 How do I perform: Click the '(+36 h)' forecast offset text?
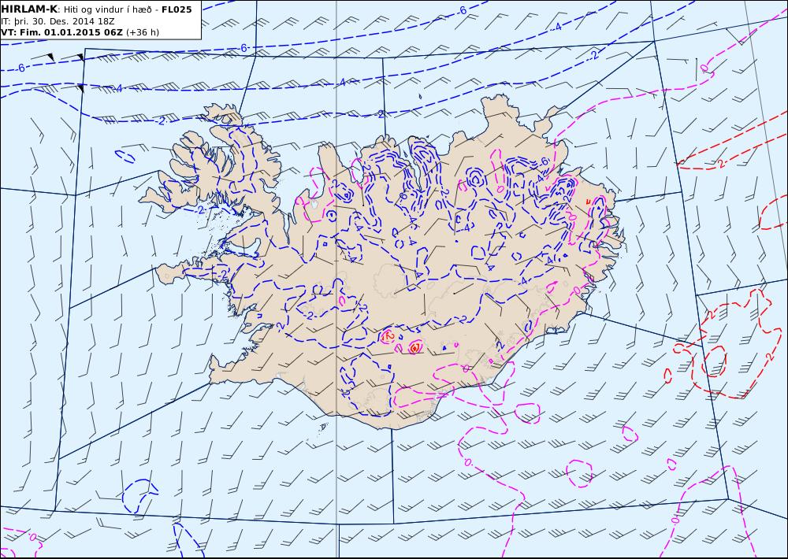pos(142,32)
